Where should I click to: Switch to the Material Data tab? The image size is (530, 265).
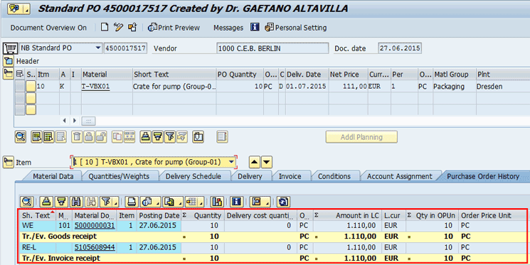(53, 176)
